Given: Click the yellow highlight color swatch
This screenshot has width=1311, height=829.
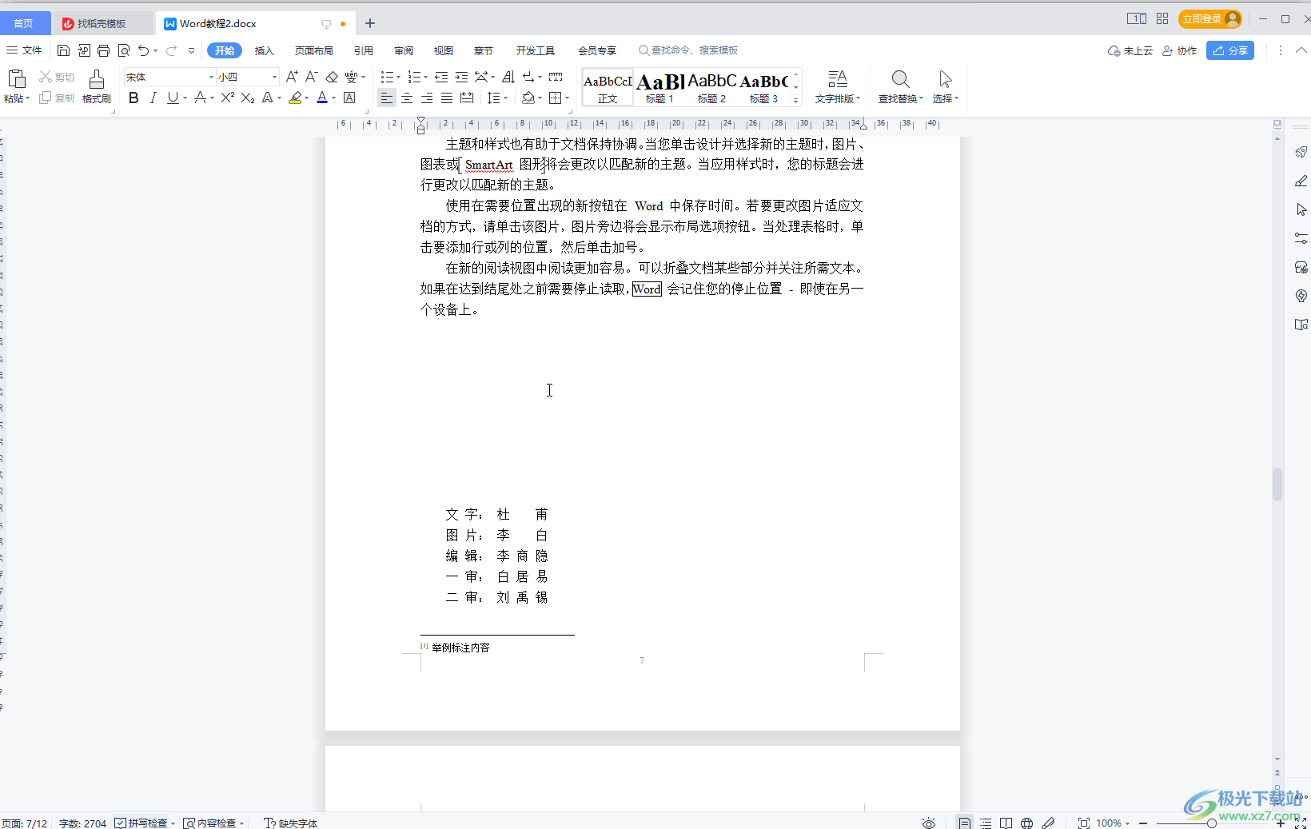Looking at the screenshot, I should pyautogui.click(x=295, y=98).
